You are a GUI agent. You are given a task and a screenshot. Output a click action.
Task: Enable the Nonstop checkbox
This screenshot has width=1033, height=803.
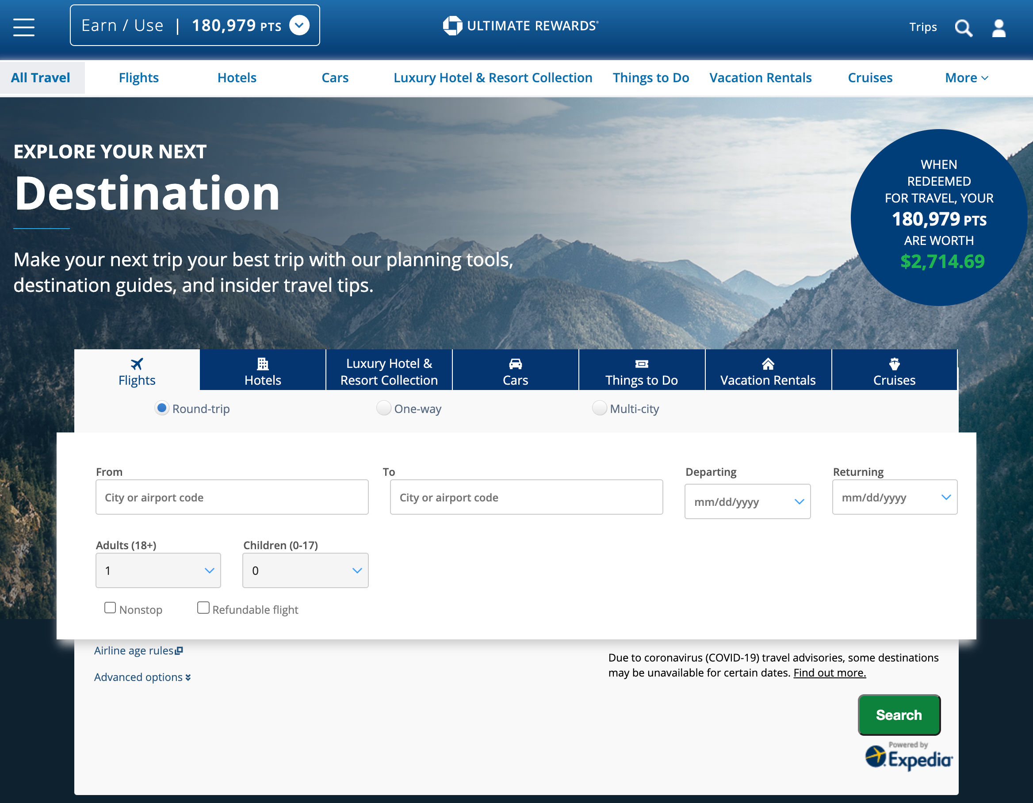(x=110, y=607)
